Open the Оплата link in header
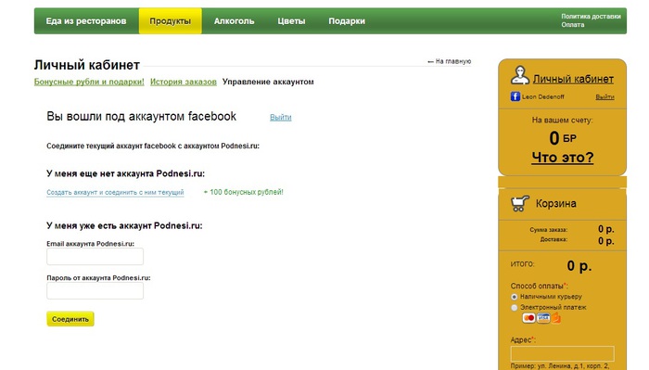This screenshot has height=370, width=649. [x=573, y=25]
